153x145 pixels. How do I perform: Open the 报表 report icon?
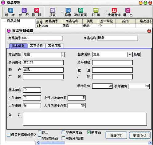point(53,10)
